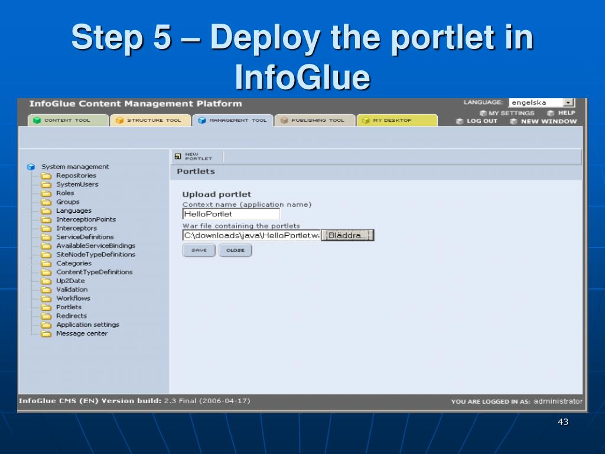Click the green cube icon on Content Tool
605x454 pixels.
pyautogui.click(x=37, y=121)
